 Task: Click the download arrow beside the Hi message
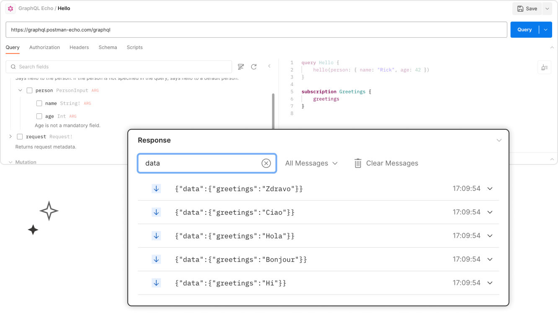coord(156,282)
